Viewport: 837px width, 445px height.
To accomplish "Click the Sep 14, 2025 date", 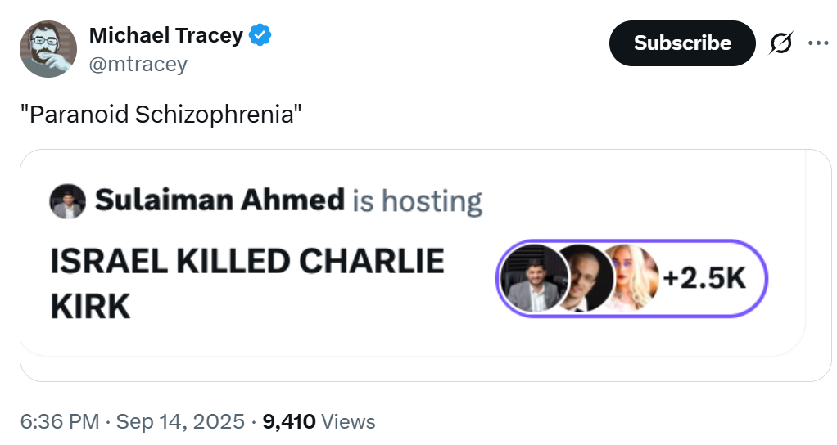I will tap(180, 422).
